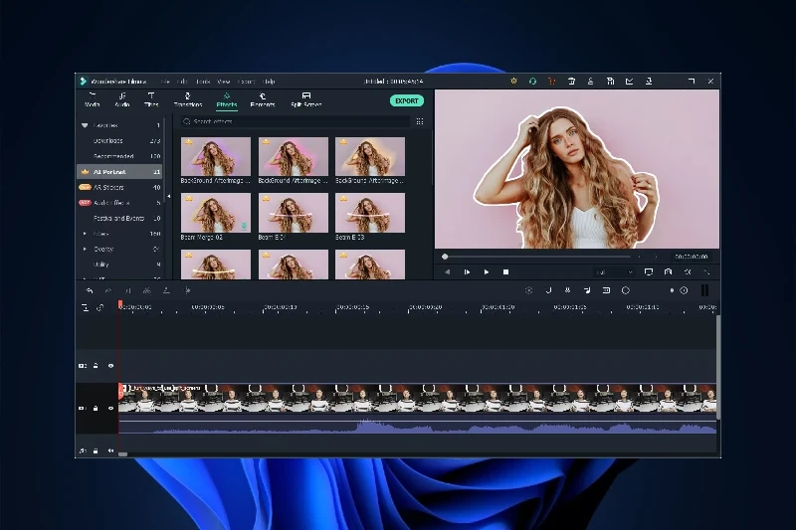Viewport: 796px width, 530px height.
Task: Switch to the Audio tab
Action: tap(121, 99)
